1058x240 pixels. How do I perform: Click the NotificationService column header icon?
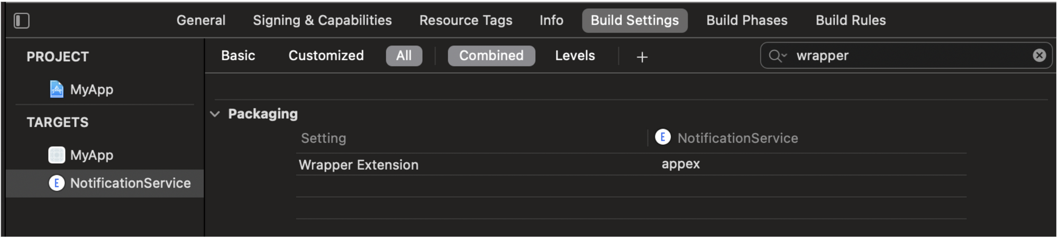pyautogui.click(x=663, y=137)
